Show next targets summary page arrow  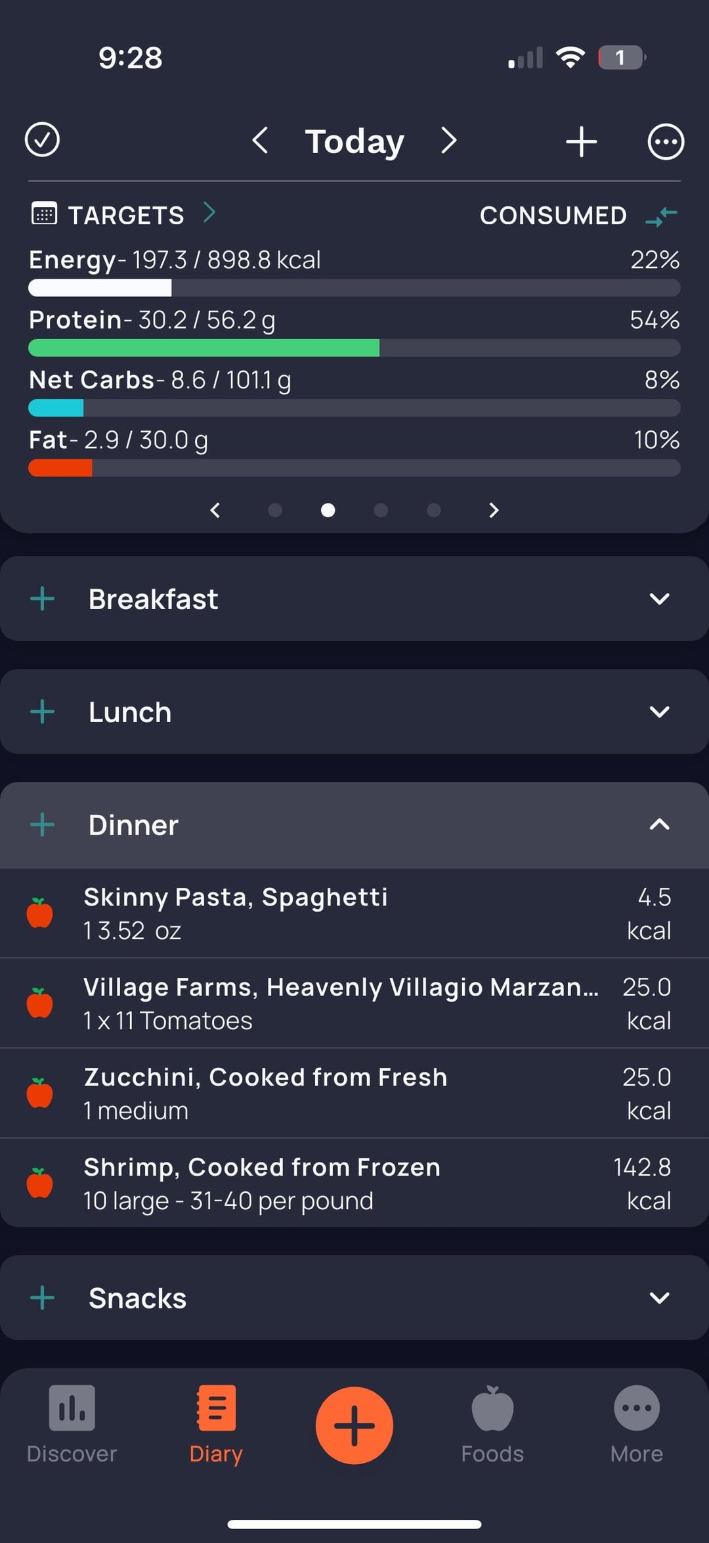point(494,511)
